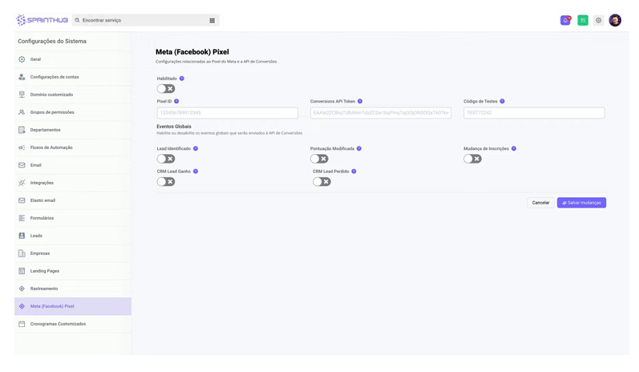Click the Geral sidebar icon
The width and height of the screenshot is (639, 372).
click(22, 59)
